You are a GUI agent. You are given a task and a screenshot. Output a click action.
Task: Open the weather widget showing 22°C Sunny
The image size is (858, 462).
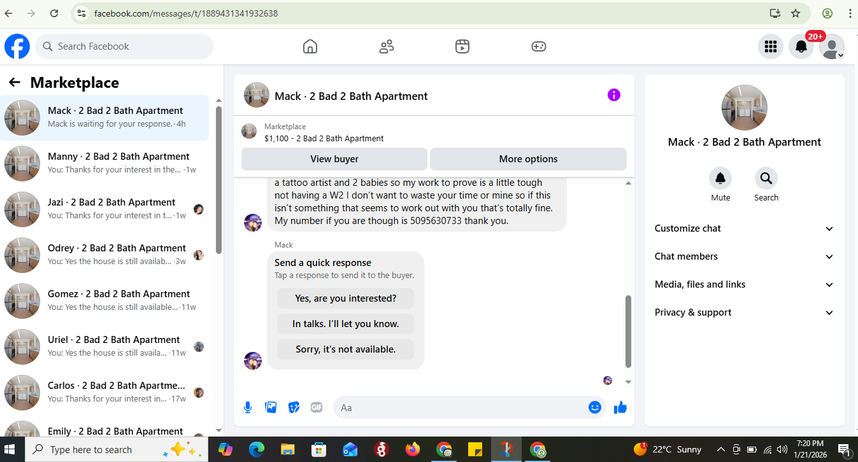tap(668, 449)
